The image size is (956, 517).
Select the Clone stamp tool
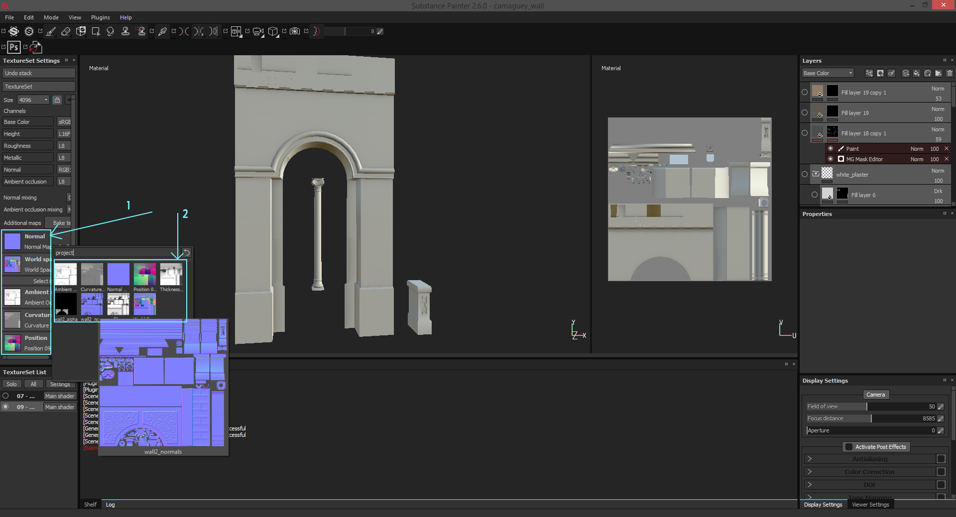[x=125, y=31]
